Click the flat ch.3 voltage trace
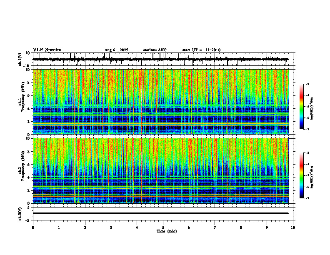 coord(160,213)
